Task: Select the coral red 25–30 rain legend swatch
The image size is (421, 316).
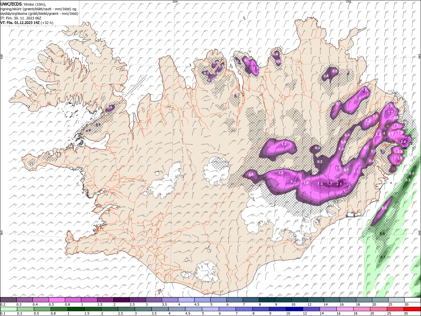Action: (x=395, y=309)
